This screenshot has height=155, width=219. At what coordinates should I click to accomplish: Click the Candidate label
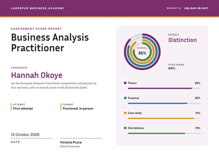point(19,68)
